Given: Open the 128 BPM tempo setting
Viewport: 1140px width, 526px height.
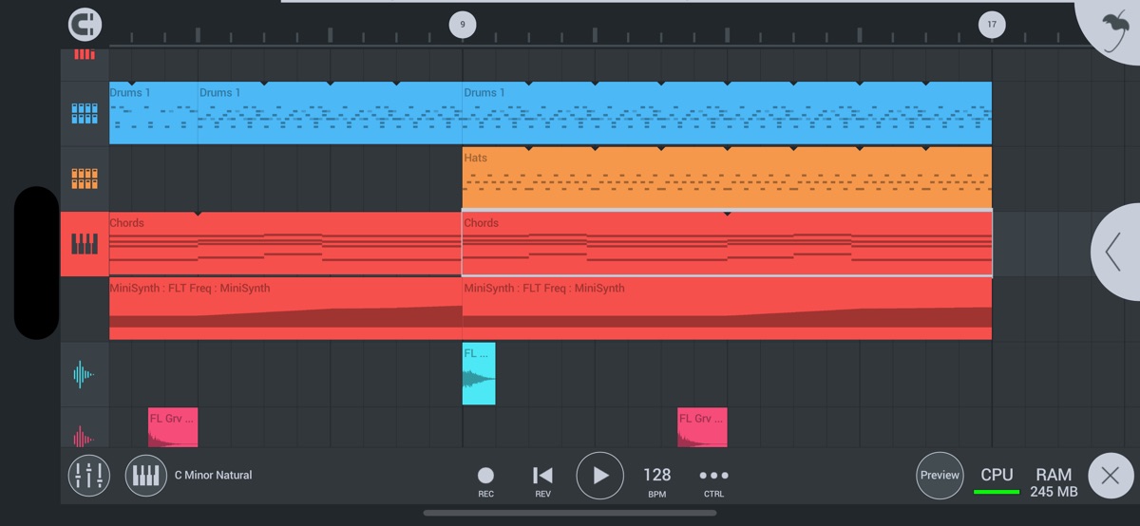Looking at the screenshot, I should pos(656,479).
